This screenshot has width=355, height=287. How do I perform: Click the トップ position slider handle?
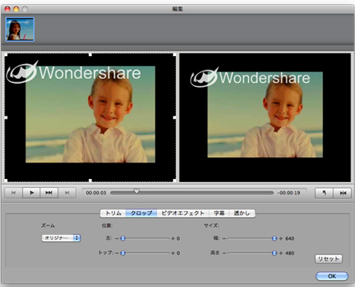123,253
